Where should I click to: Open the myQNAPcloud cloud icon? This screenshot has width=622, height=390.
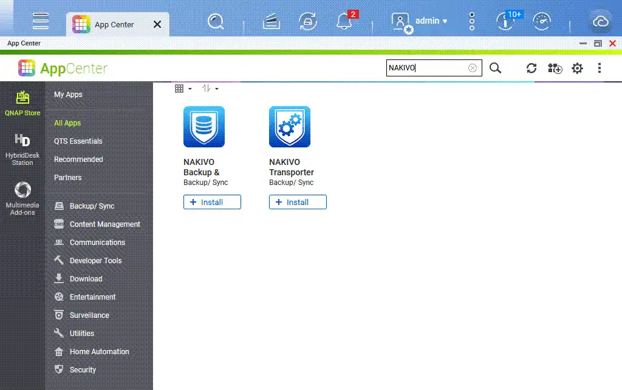(601, 21)
